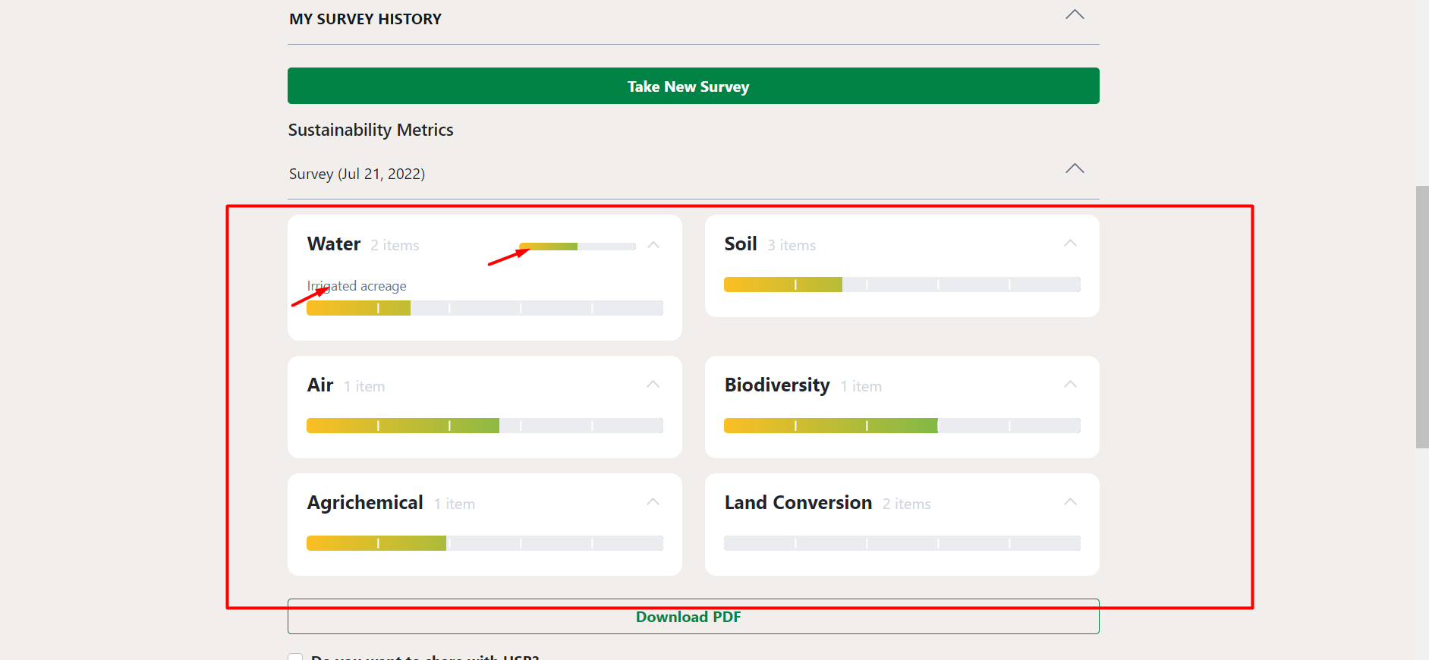1429x660 pixels.
Task: Toggle the Land Conversion card chevron
Action: (1070, 502)
